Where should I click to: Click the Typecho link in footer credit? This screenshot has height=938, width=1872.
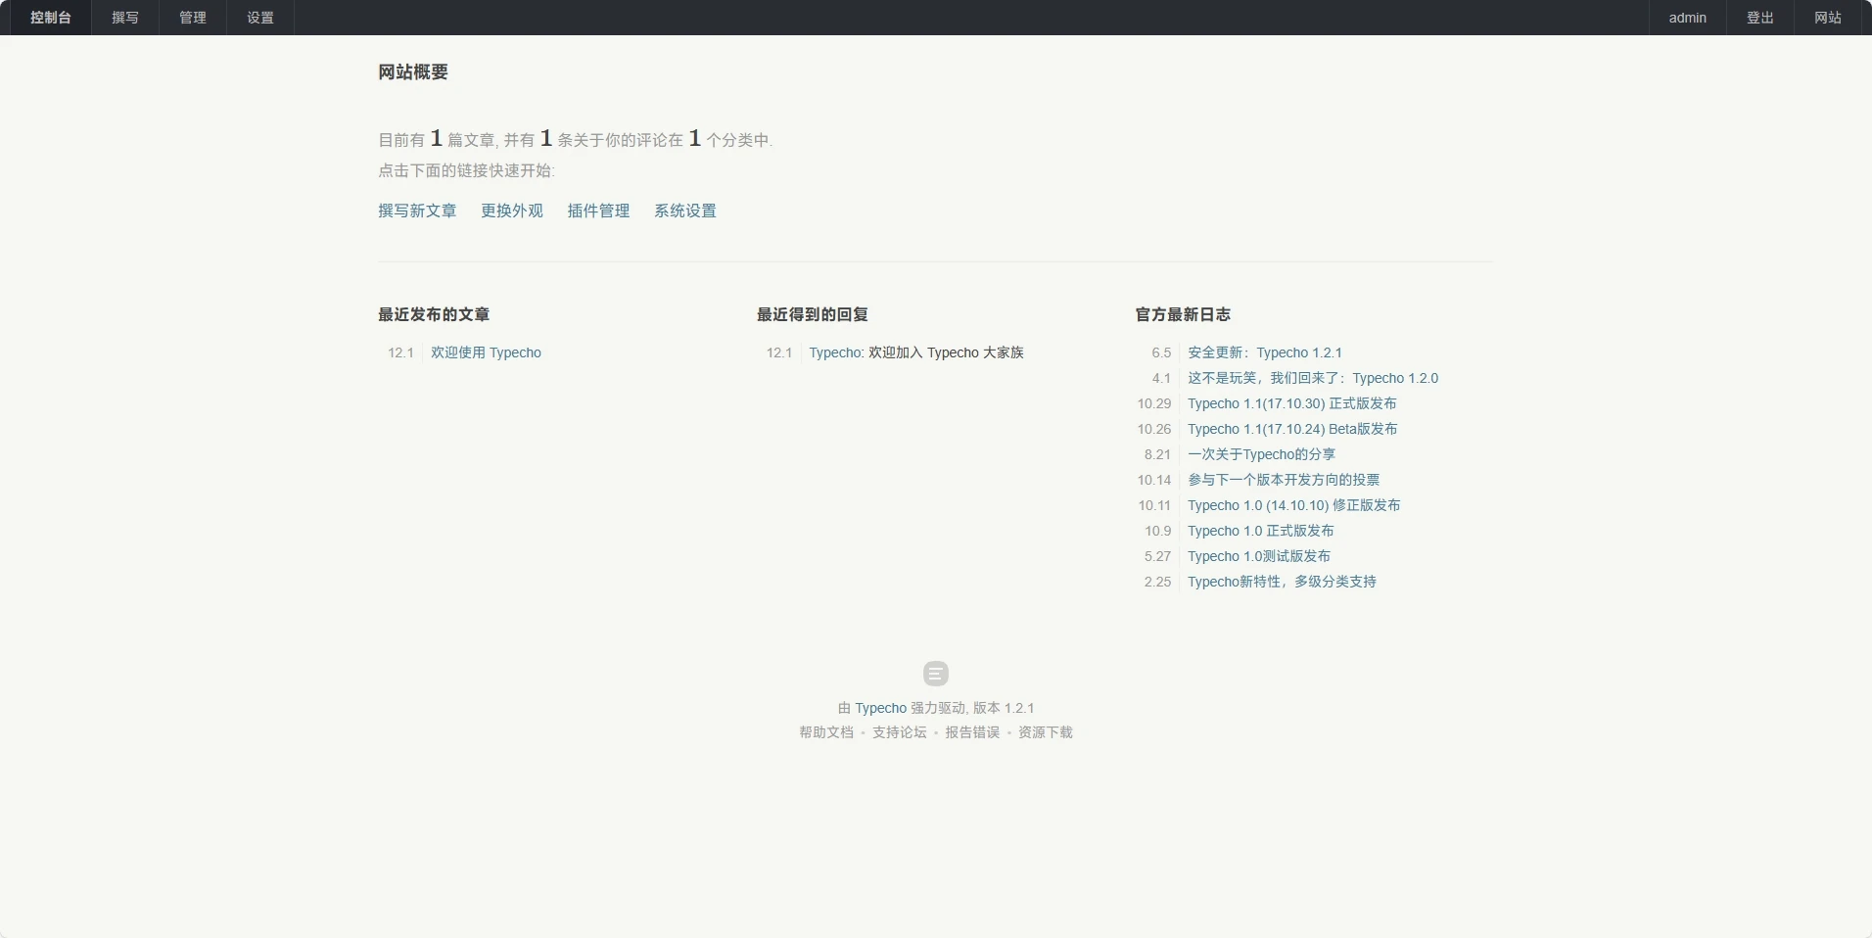881,708
